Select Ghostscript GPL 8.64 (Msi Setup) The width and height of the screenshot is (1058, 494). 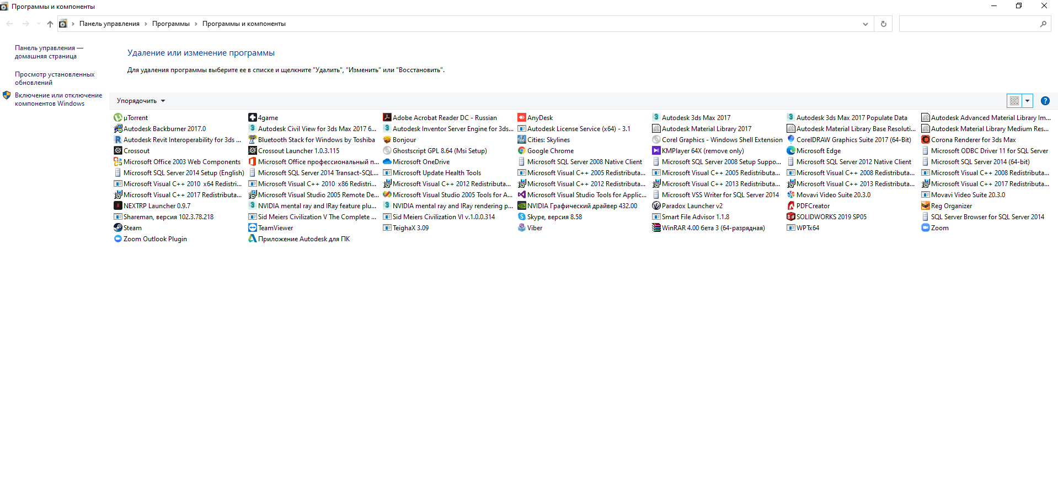coord(435,150)
